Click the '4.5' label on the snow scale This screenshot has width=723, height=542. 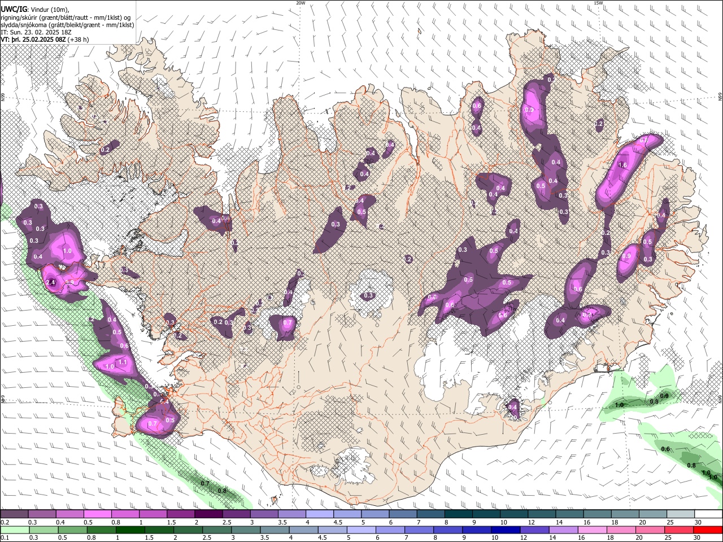337,522
